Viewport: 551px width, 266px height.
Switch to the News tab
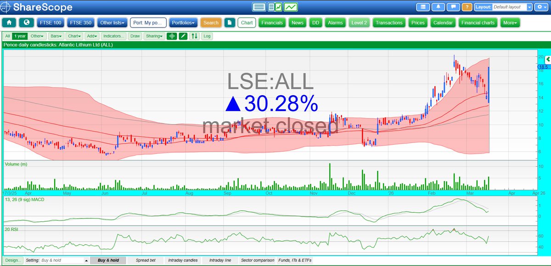coord(298,23)
